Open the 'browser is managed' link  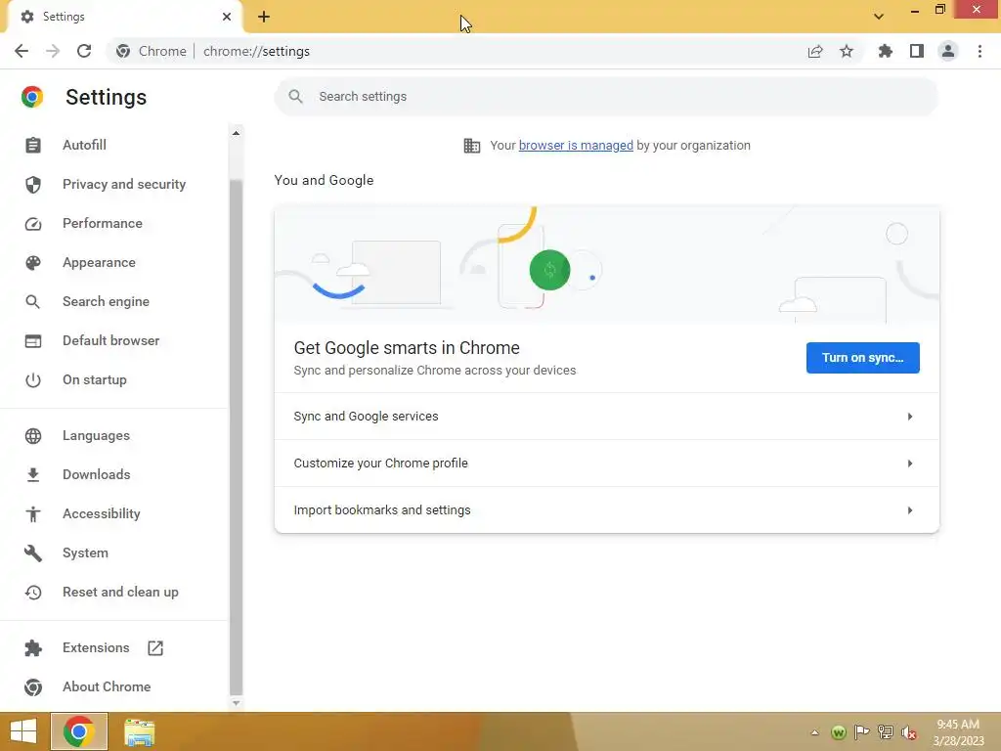576,146
